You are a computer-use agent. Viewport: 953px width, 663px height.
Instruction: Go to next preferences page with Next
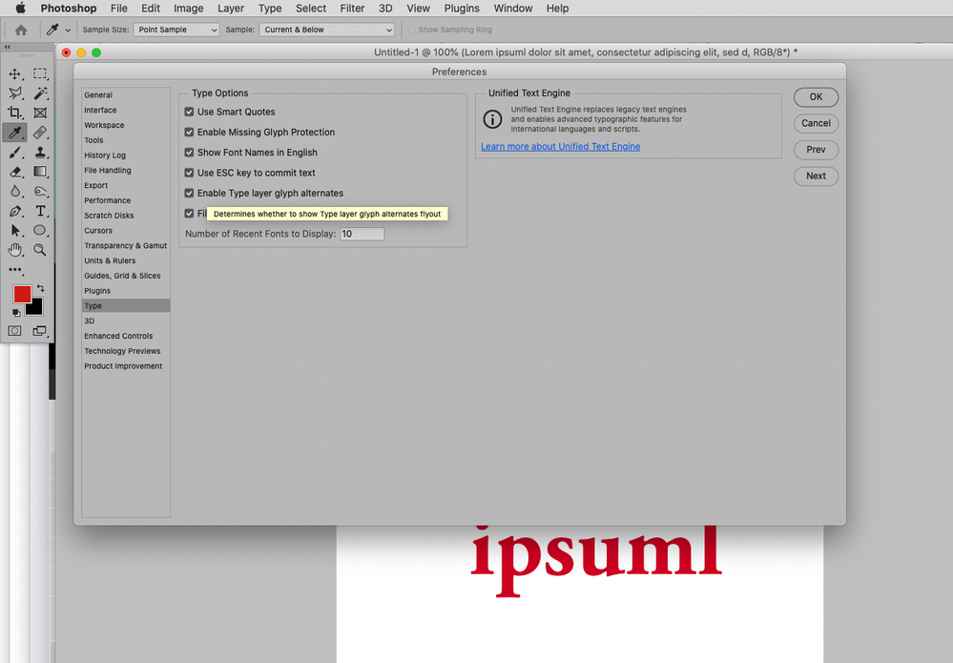[x=816, y=176]
